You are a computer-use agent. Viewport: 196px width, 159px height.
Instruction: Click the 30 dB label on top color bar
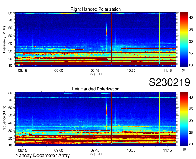pos(191,41)
